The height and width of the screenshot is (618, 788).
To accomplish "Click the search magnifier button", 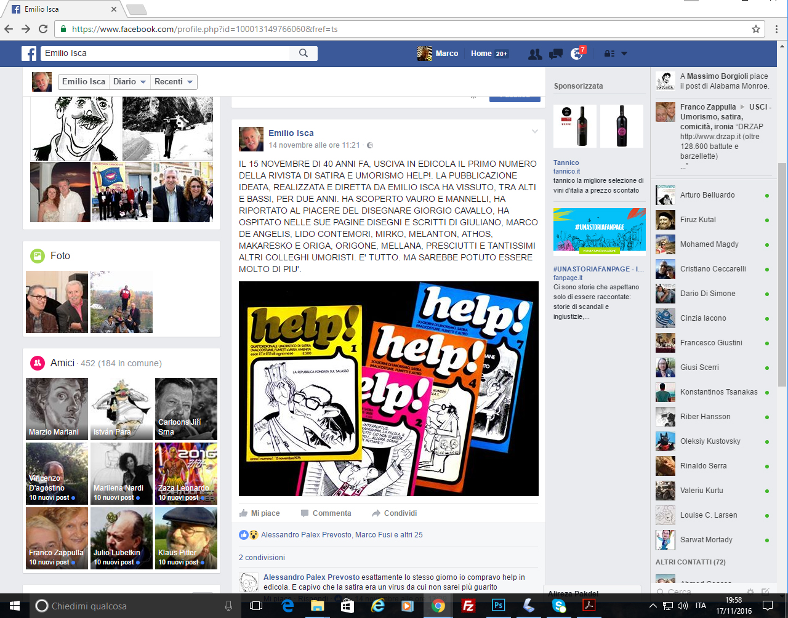I will 304,54.
